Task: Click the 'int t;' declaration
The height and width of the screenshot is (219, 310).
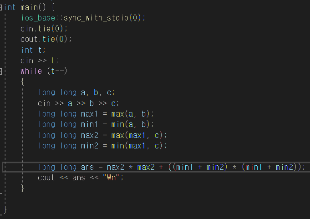Action: (x=33, y=50)
